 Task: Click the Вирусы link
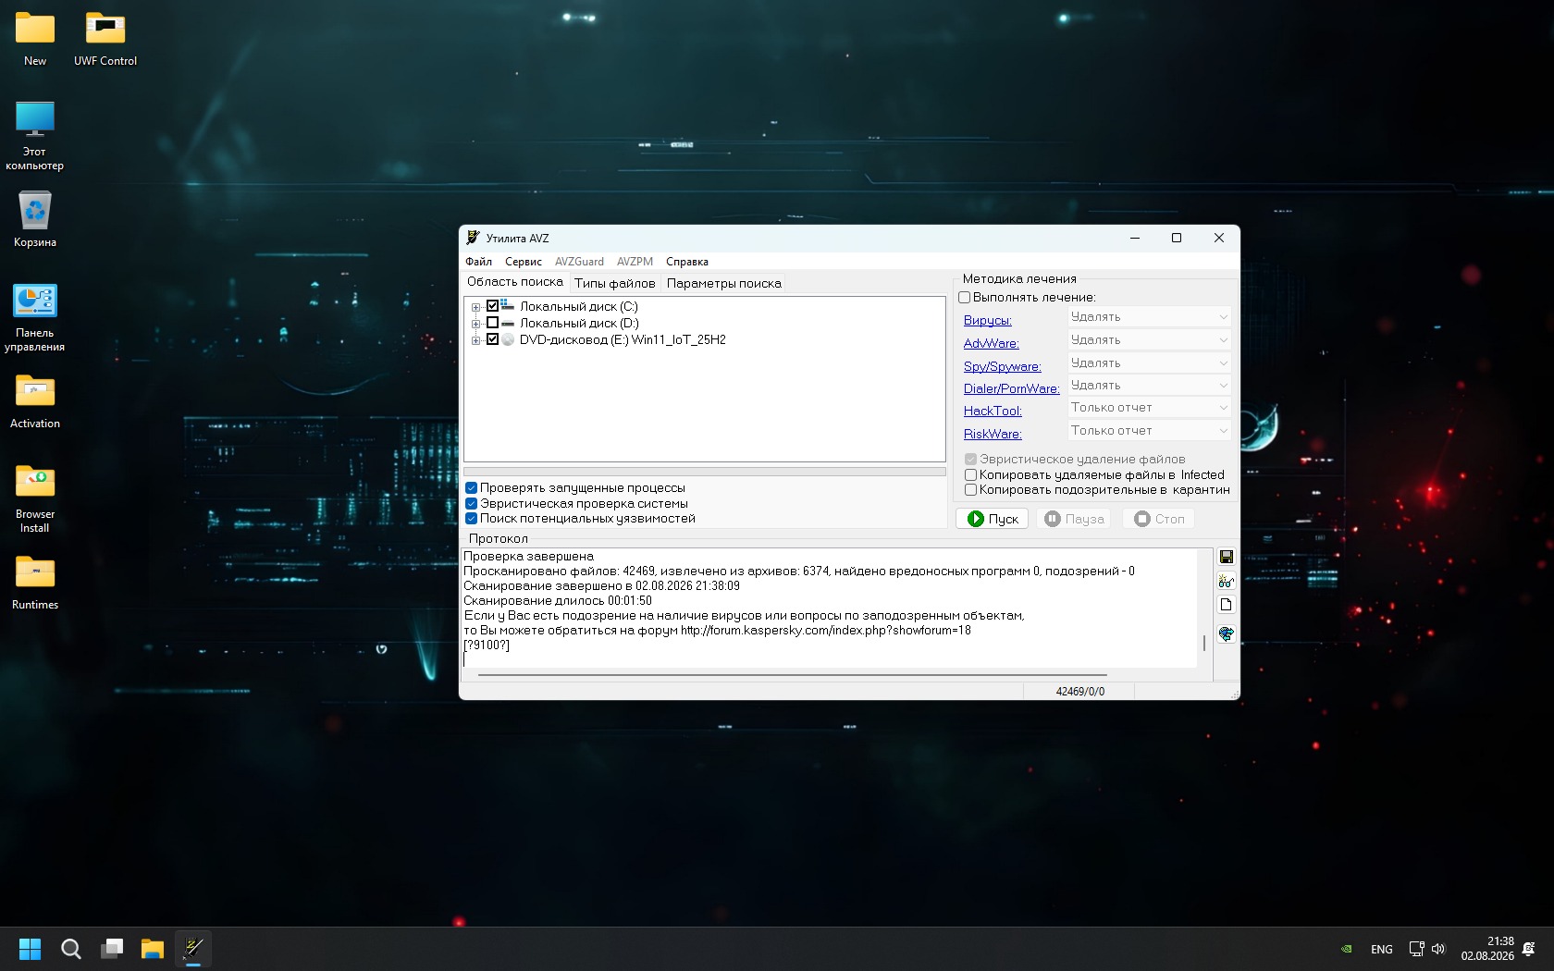(x=988, y=321)
